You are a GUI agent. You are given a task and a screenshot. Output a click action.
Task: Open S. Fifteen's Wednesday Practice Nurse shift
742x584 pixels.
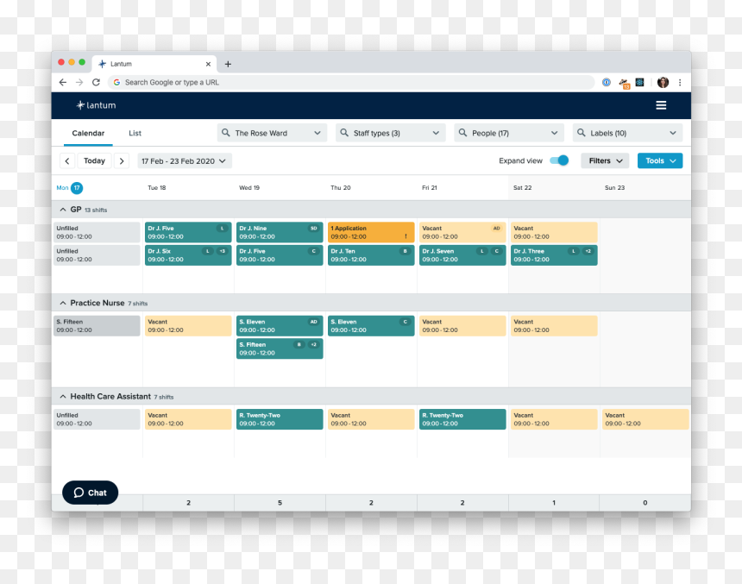coord(280,349)
